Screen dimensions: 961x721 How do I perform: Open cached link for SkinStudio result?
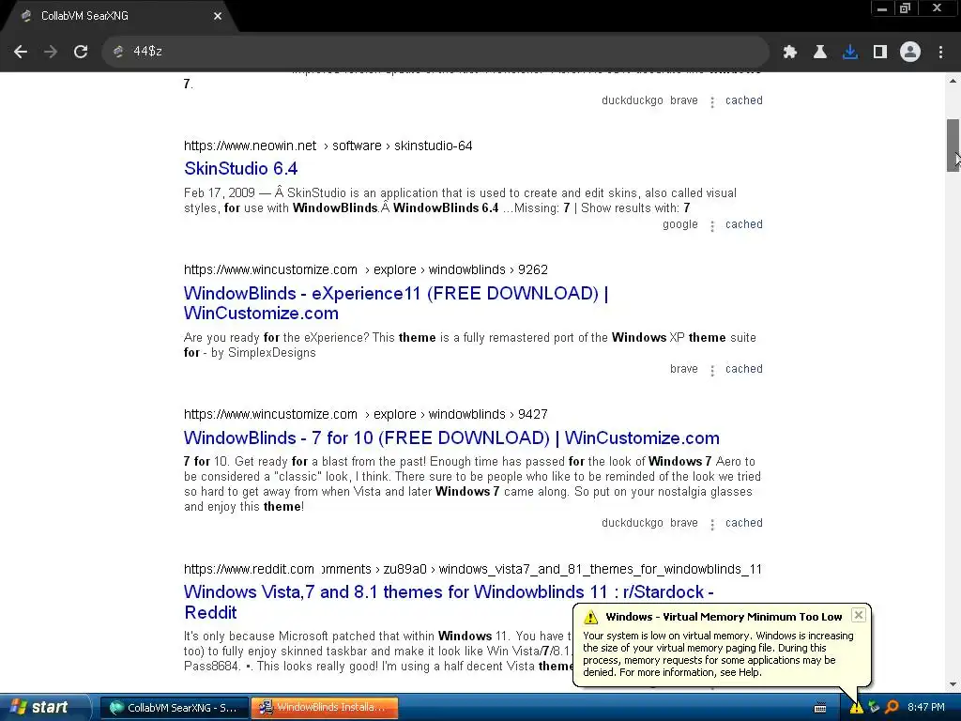coord(744,224)
